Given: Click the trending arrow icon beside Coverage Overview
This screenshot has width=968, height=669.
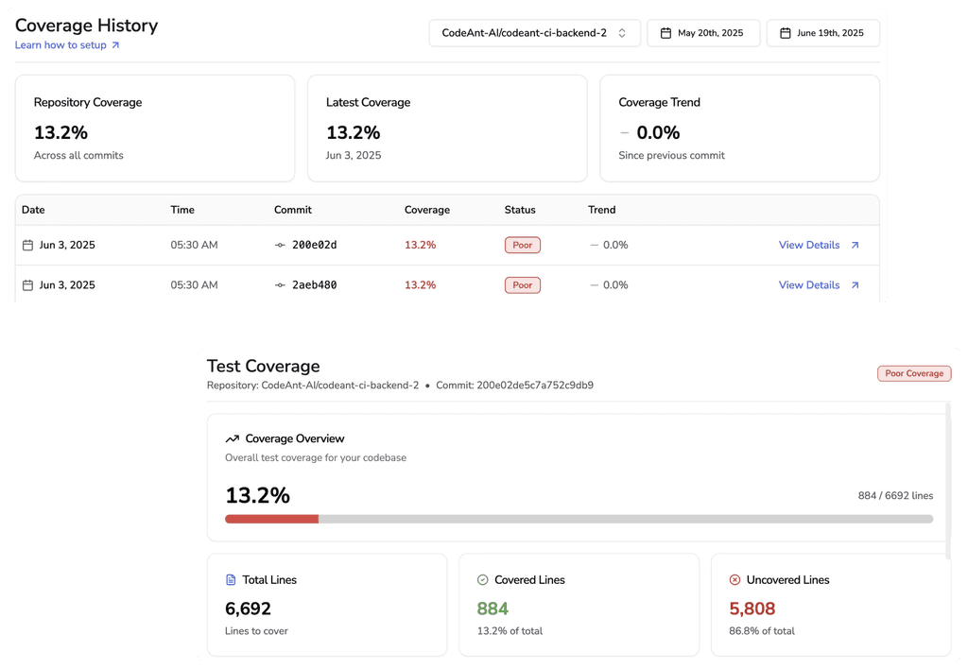Looking at the screenshot, I should coord(232,438).
